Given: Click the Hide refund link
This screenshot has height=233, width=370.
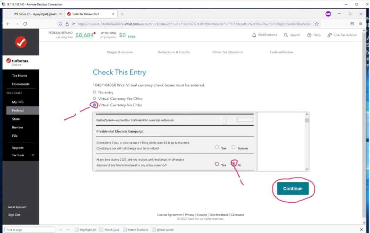Looking at the screenshot, I should pyautogui.click(x=132, y=37).
